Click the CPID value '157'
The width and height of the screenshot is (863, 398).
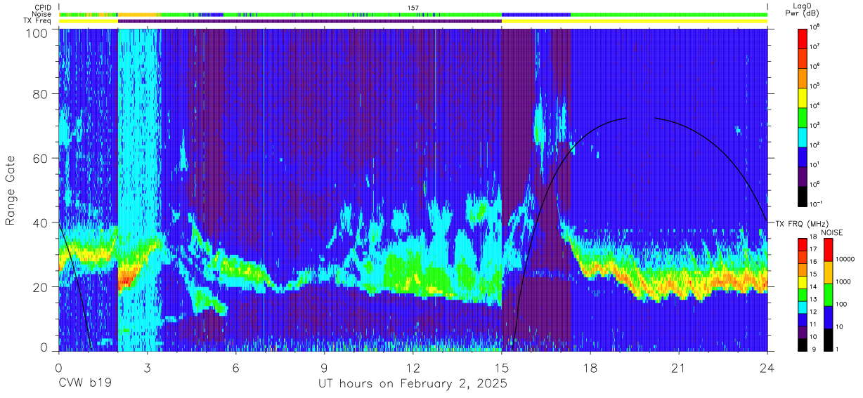tap(413, 7)
